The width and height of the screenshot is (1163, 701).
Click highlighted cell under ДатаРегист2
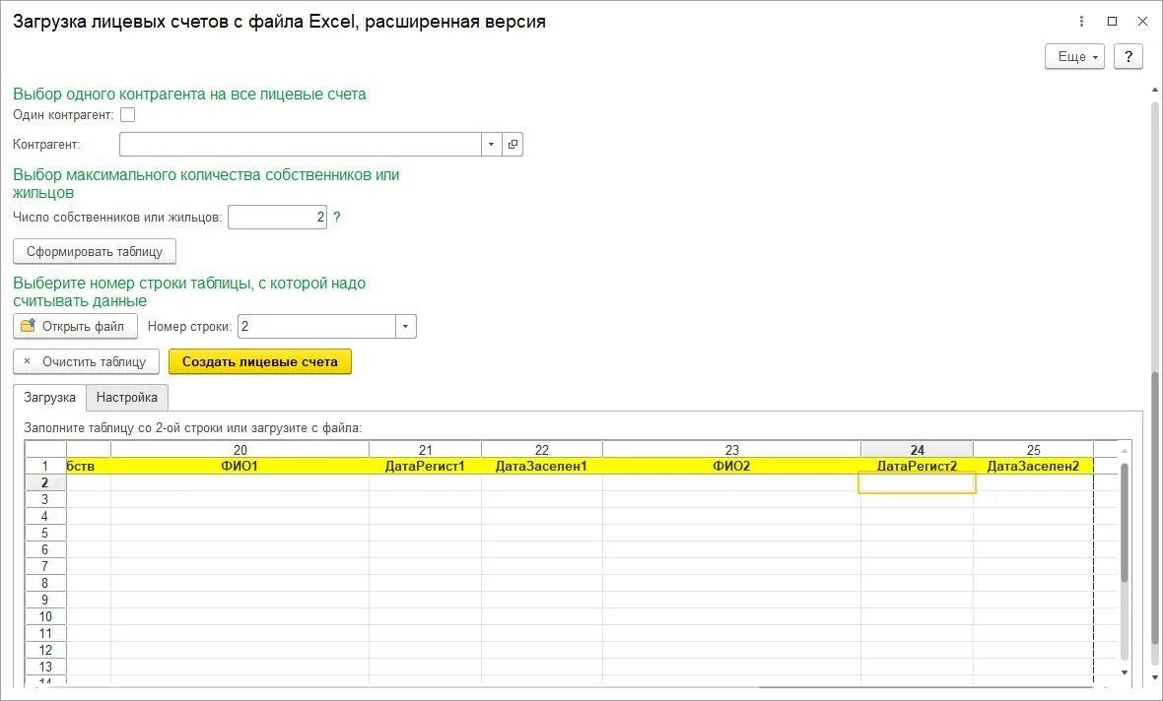pos(917,483)
